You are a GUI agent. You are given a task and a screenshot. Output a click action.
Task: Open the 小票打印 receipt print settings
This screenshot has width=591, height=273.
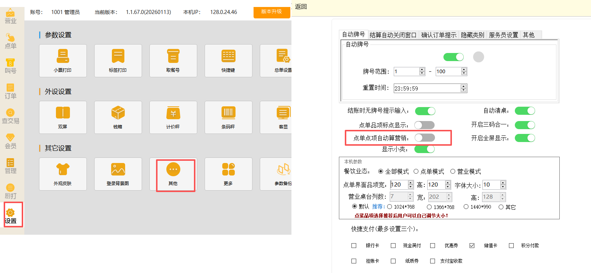click(63, 60)
